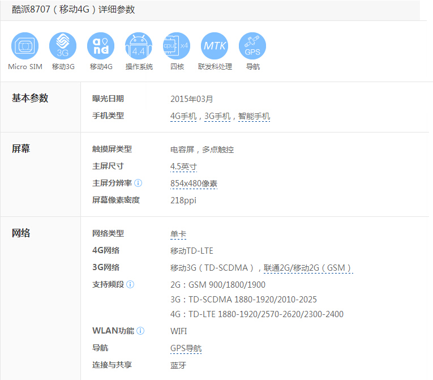
Task: Click the 4G：TD-LTE frequency band line
Action: click(257, 314)
